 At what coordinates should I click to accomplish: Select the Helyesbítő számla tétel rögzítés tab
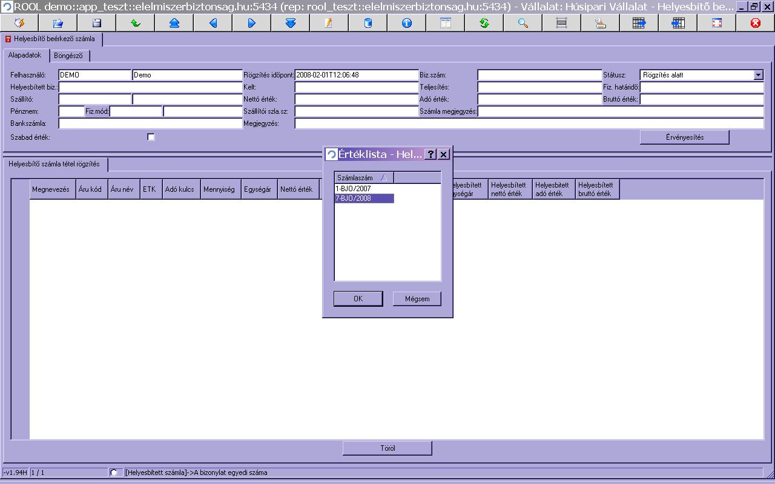coord(54,164)
